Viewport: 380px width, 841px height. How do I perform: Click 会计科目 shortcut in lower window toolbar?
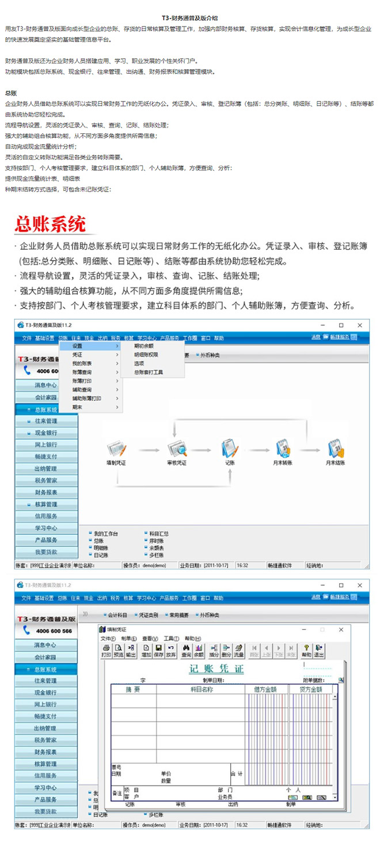pos(117,615)
